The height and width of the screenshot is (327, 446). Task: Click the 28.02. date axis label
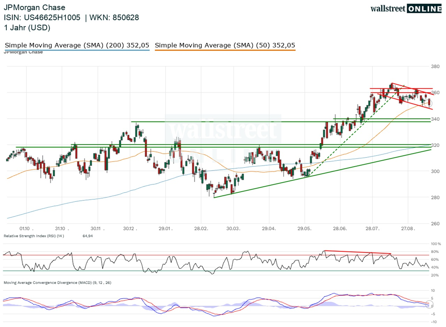coord(201,229)
